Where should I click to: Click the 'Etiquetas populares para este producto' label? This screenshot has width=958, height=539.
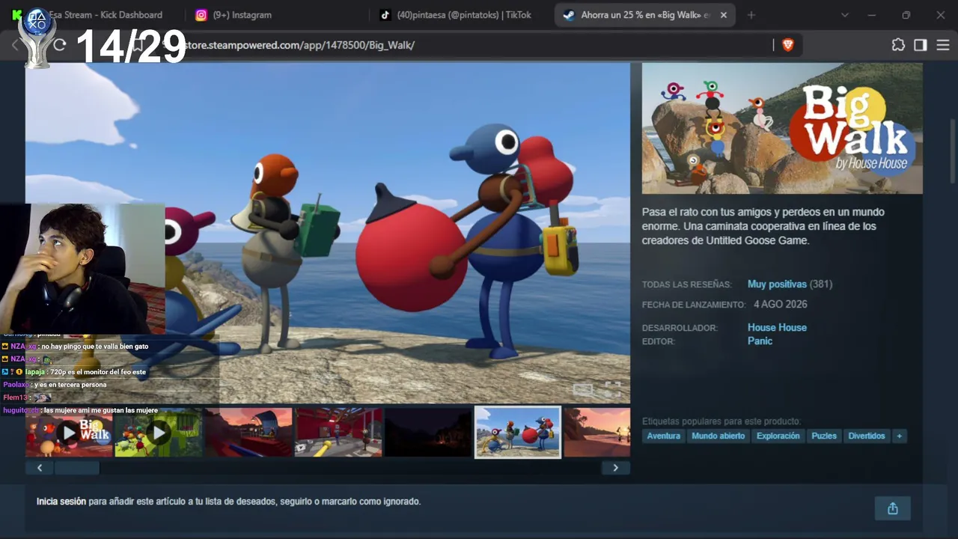tap(721, 421)
